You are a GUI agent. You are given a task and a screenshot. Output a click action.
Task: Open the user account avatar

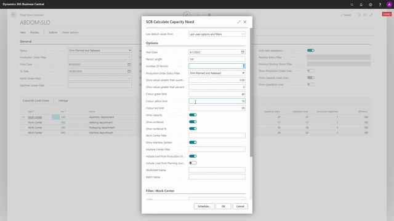click(389, 4)
